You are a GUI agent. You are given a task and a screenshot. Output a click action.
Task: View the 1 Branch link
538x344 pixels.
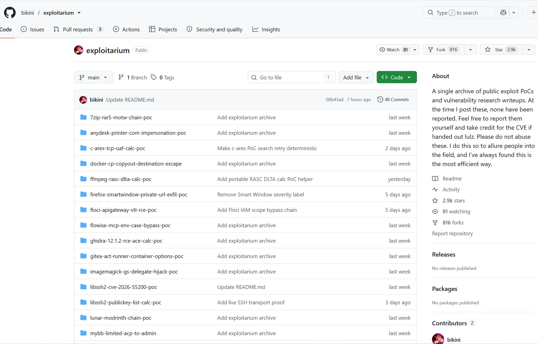click(x=133, y=77)
